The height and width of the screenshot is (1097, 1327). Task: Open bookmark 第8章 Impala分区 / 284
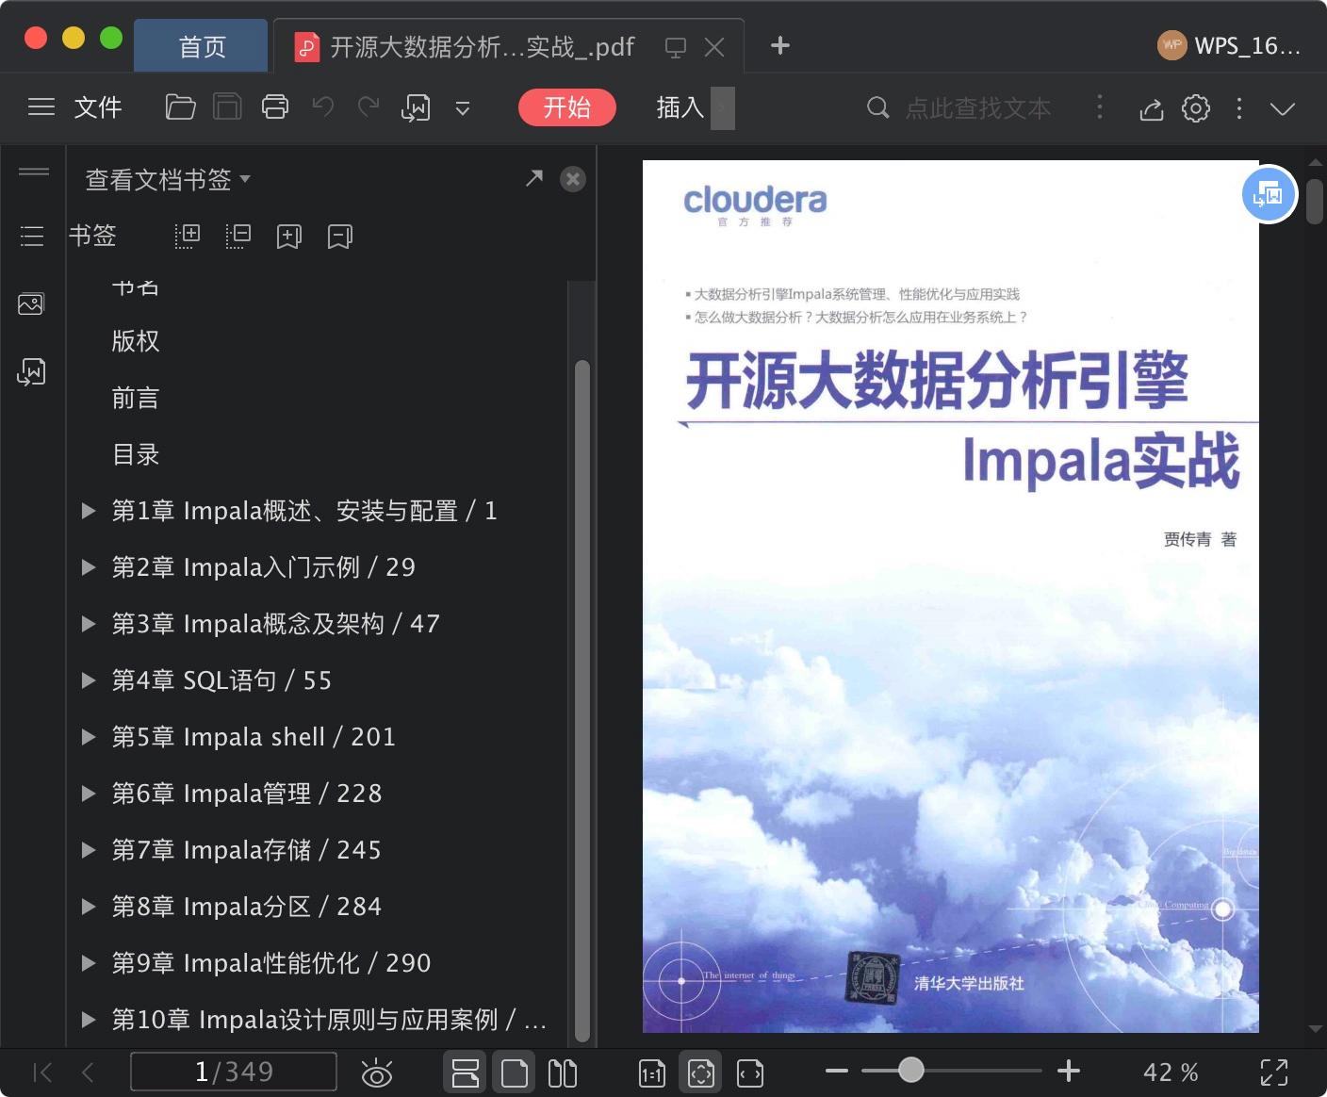247,907
